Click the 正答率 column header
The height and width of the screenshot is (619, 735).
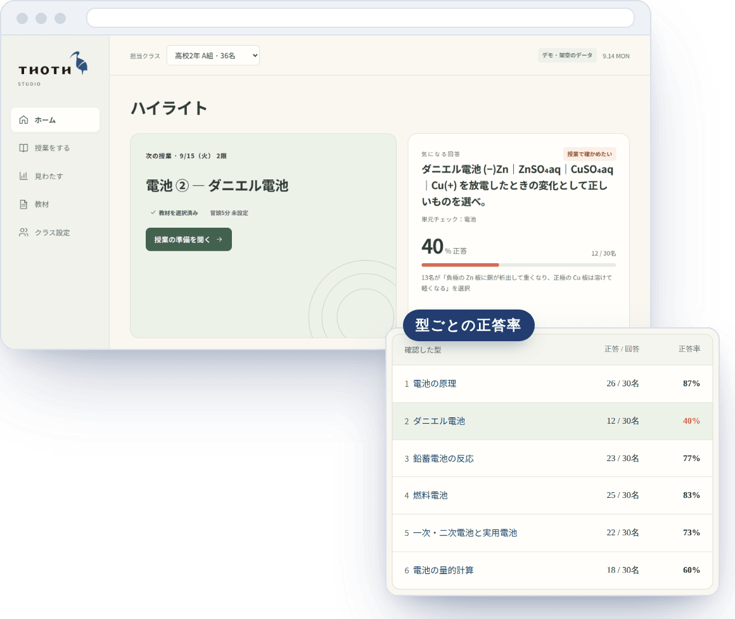click(x=689, y=349)
